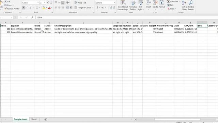The height and width of the screenshot is (123, 218).
Task: Toggle Underline formatting
Action: tap(30, 8)
